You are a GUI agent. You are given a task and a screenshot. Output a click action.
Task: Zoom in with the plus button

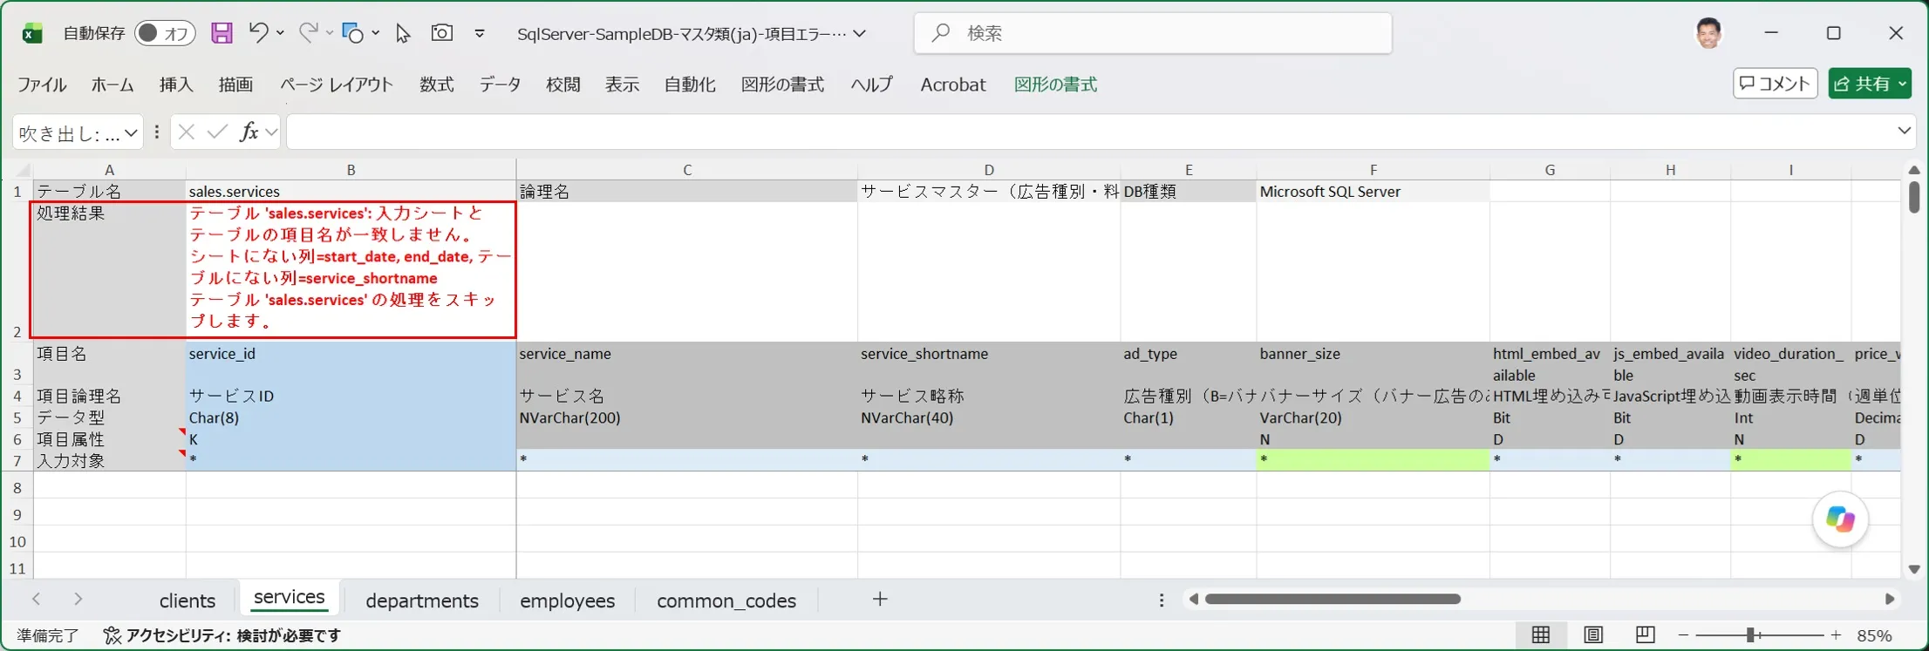(1837, 635)
